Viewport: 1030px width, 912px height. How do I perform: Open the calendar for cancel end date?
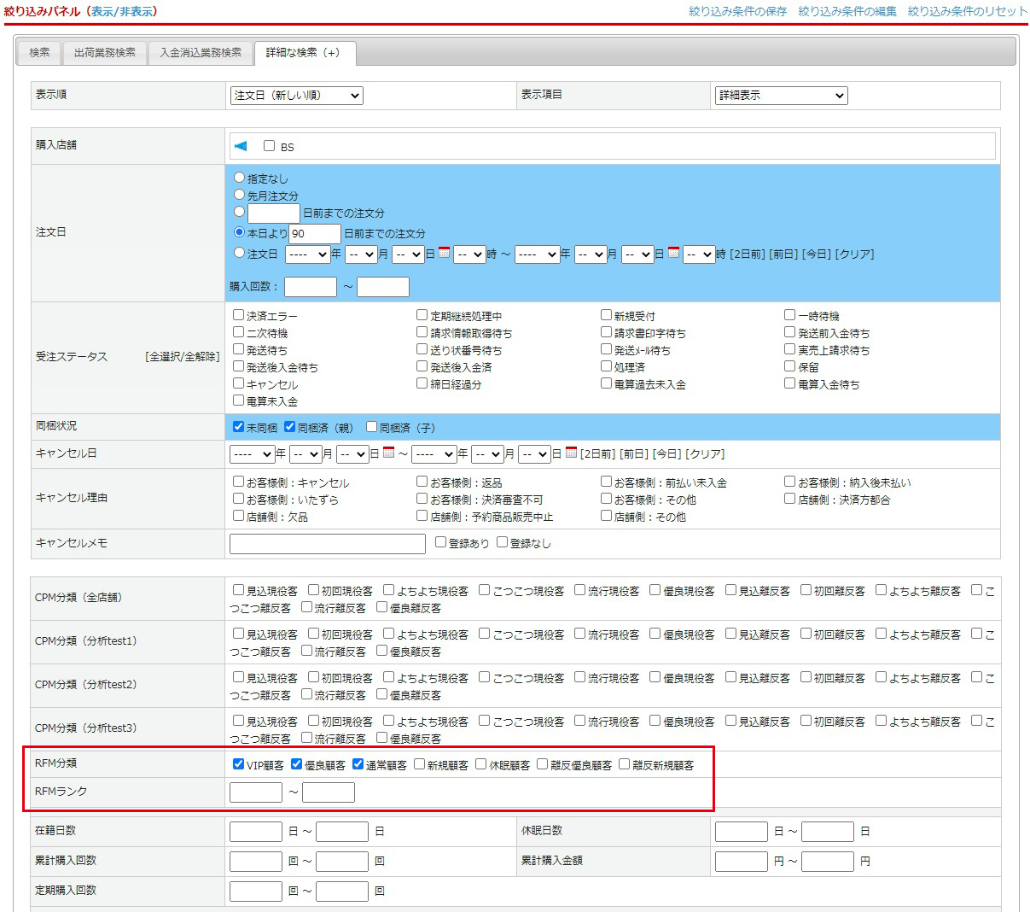[571, 453]
